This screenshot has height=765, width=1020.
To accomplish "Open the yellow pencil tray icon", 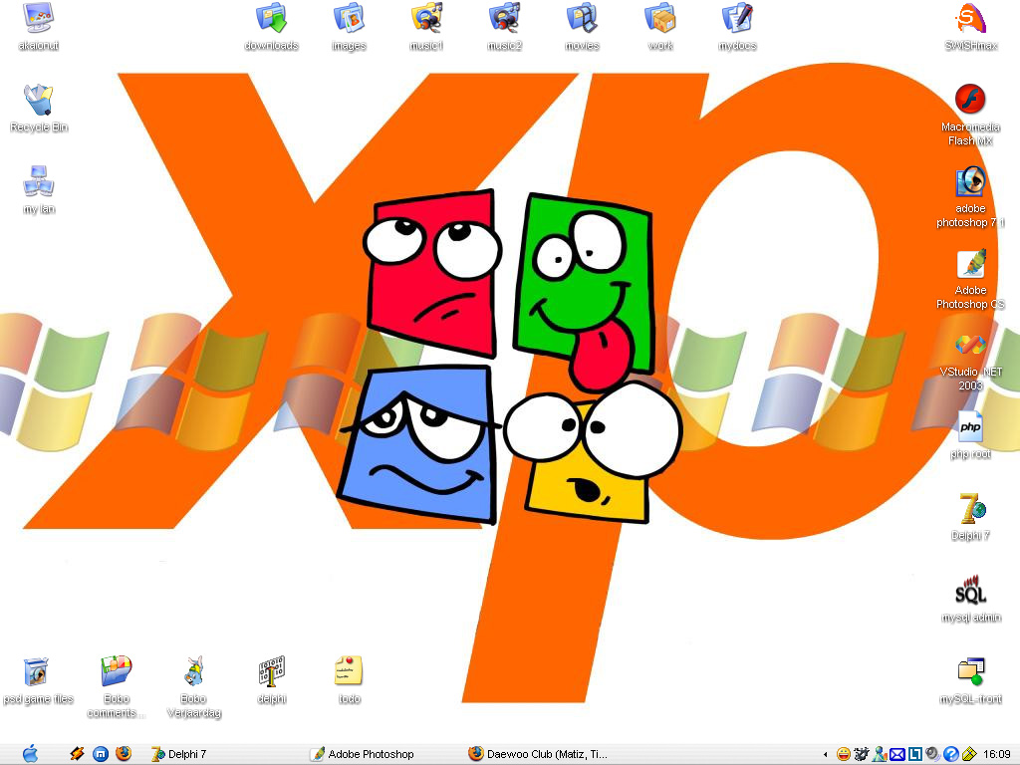I will pyautogui.click(x=969, y=754).
